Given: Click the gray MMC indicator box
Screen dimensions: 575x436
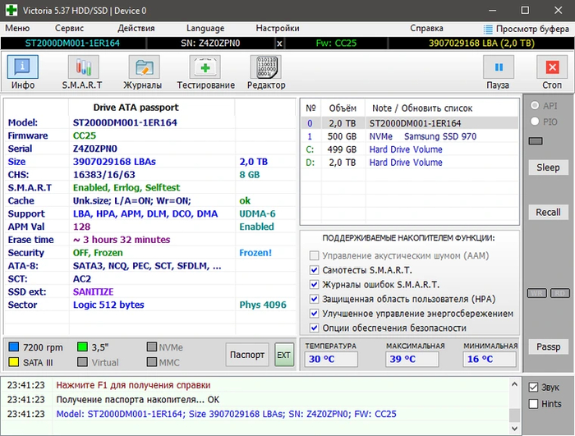Looking at the screenshot, I should pyautogui.click(x=152, y=362).
